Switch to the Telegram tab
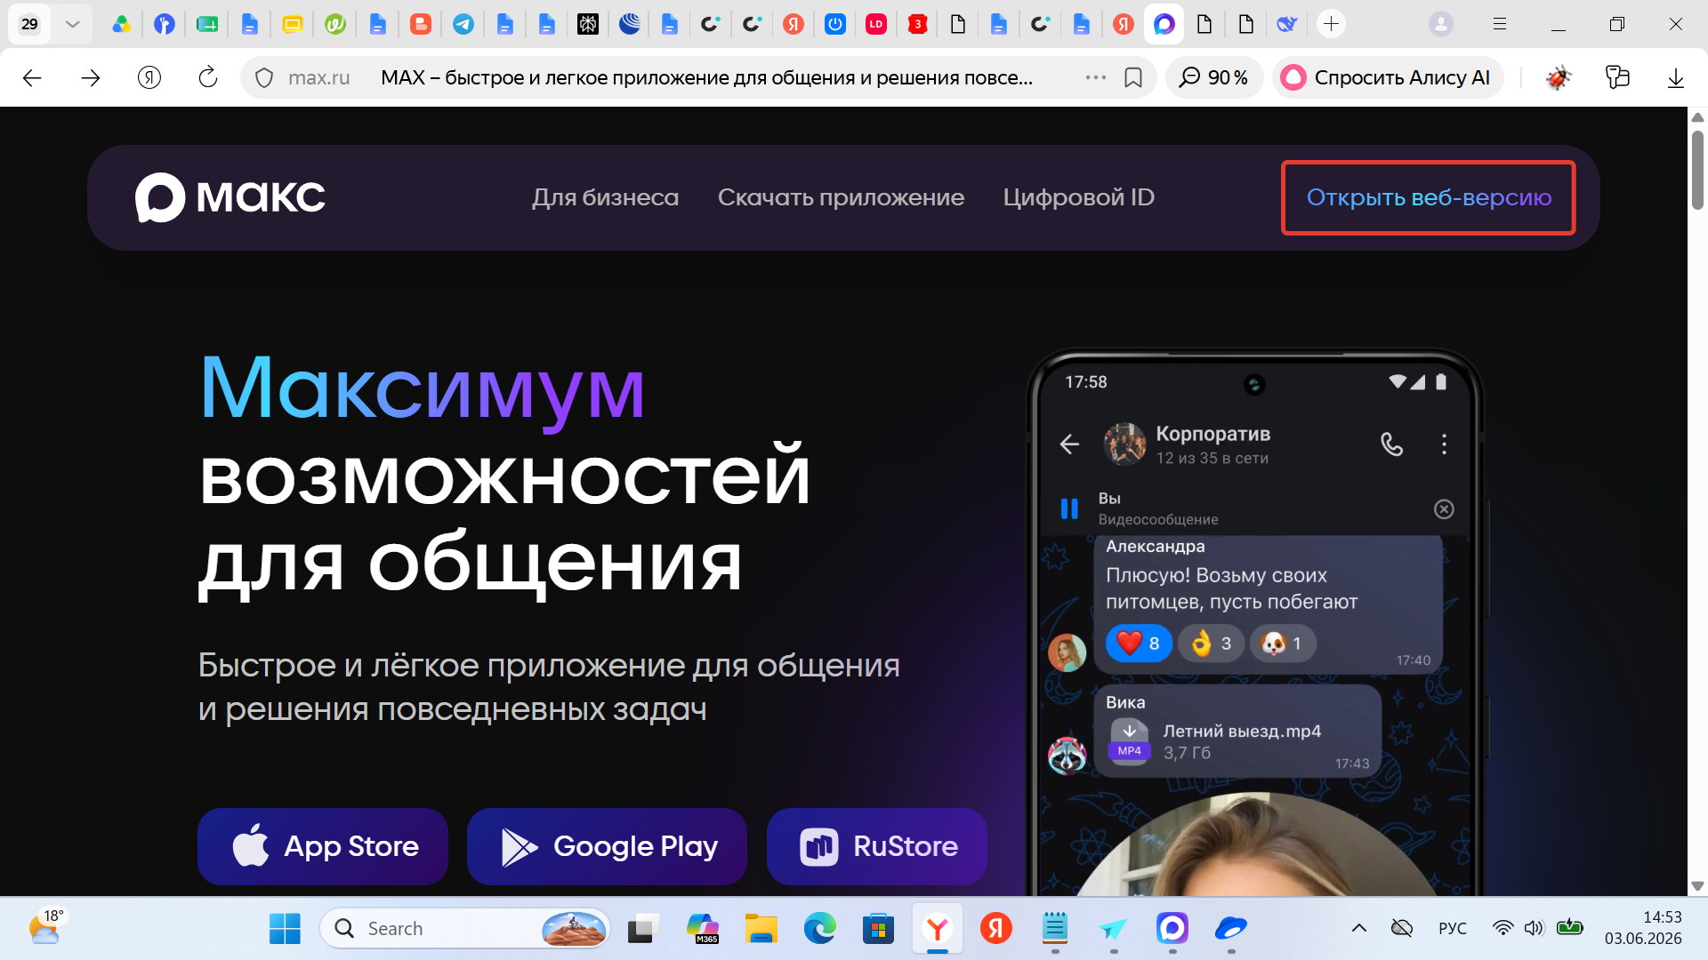Viewport: 1708px width, 960px height. [x=463, y=24]
